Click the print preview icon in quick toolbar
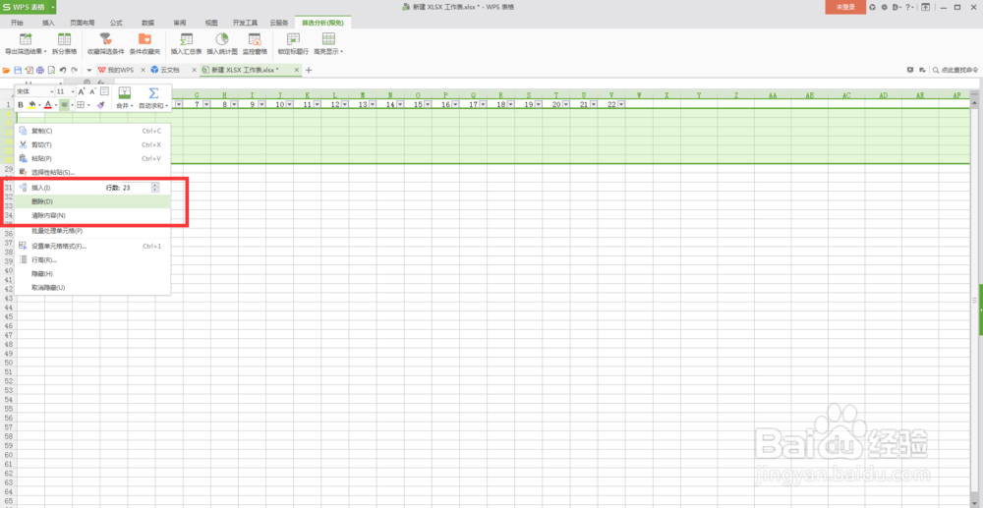This screenshot has height=508, width=983. click(51, 70)
